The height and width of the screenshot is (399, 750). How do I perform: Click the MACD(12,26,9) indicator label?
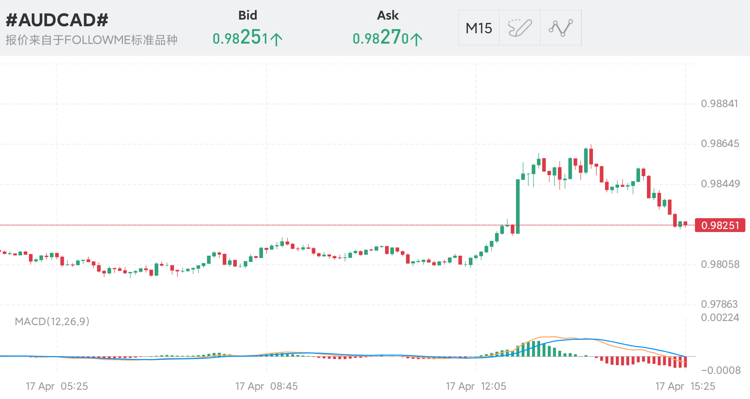52,321
